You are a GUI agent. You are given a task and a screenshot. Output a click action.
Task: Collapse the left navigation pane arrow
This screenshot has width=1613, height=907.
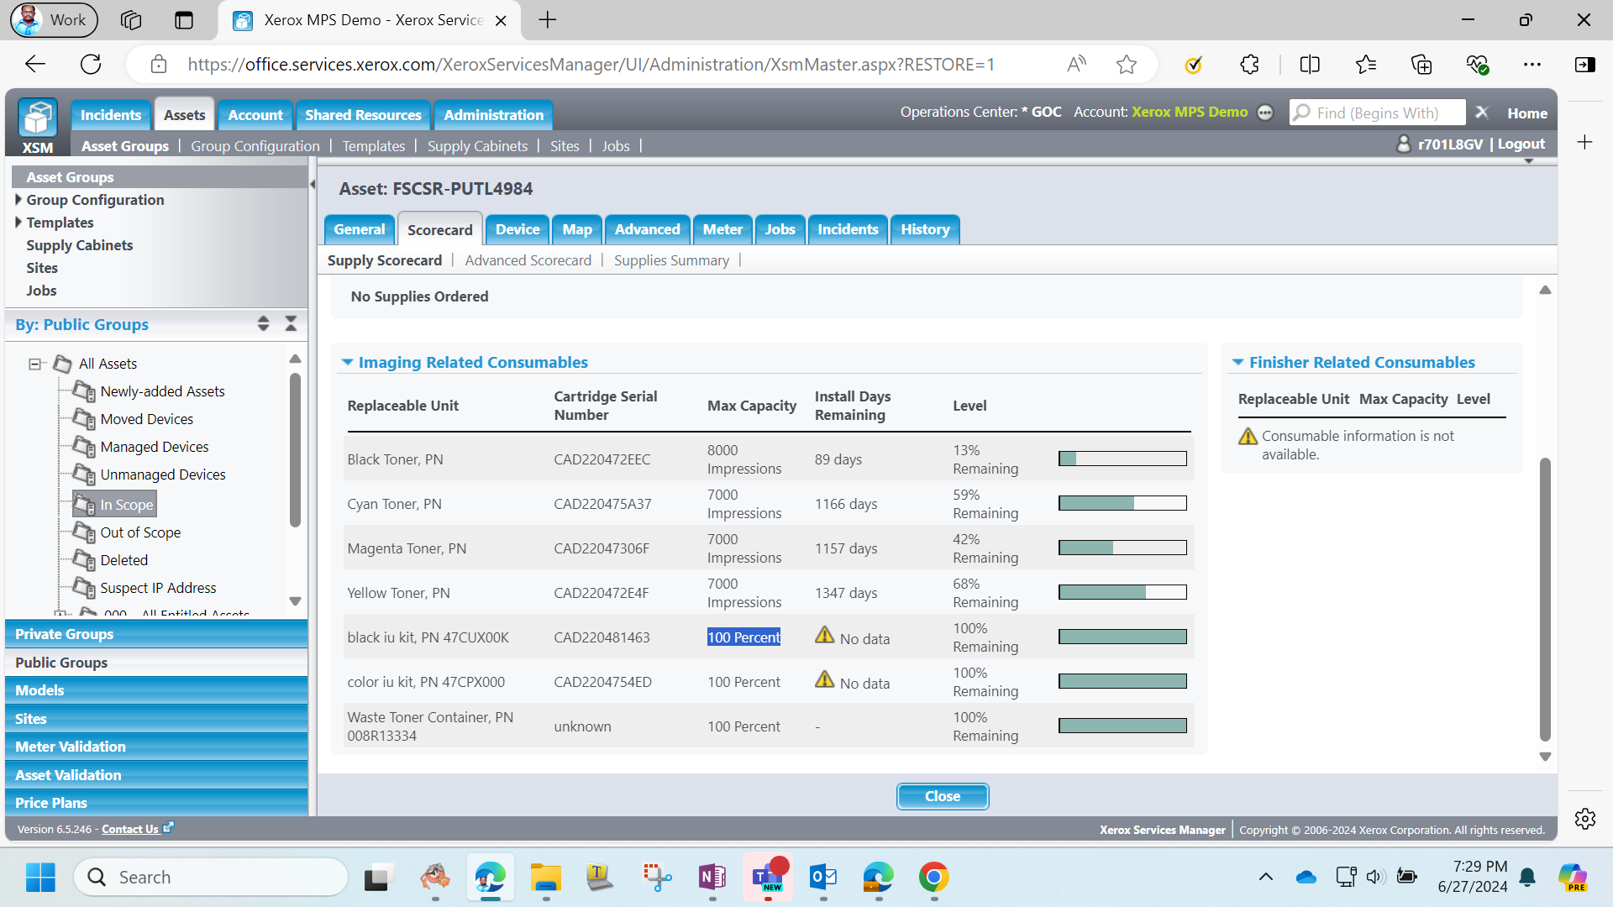click(313, 184)
